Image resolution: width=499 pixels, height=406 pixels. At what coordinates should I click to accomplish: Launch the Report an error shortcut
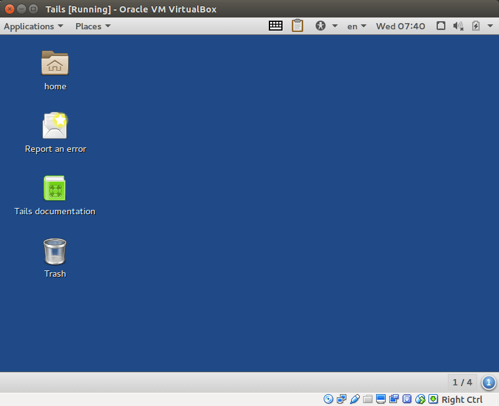(x=55, y=126)
